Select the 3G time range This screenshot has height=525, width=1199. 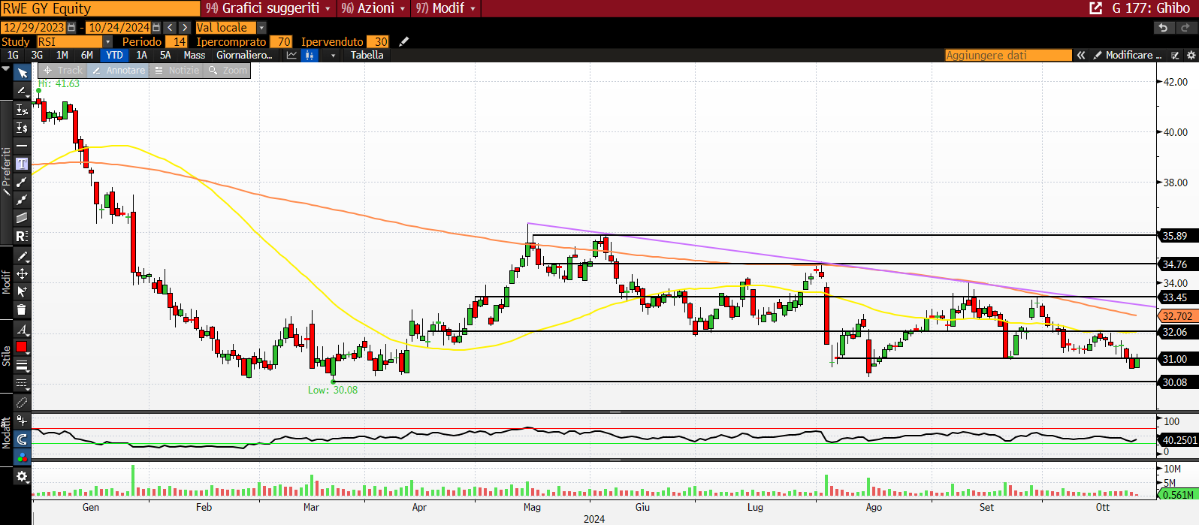pyautogui.click(x=37, y=55)
